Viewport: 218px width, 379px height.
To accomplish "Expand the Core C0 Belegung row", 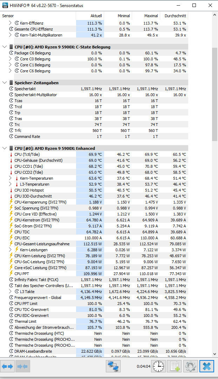I will click(10, 59).
